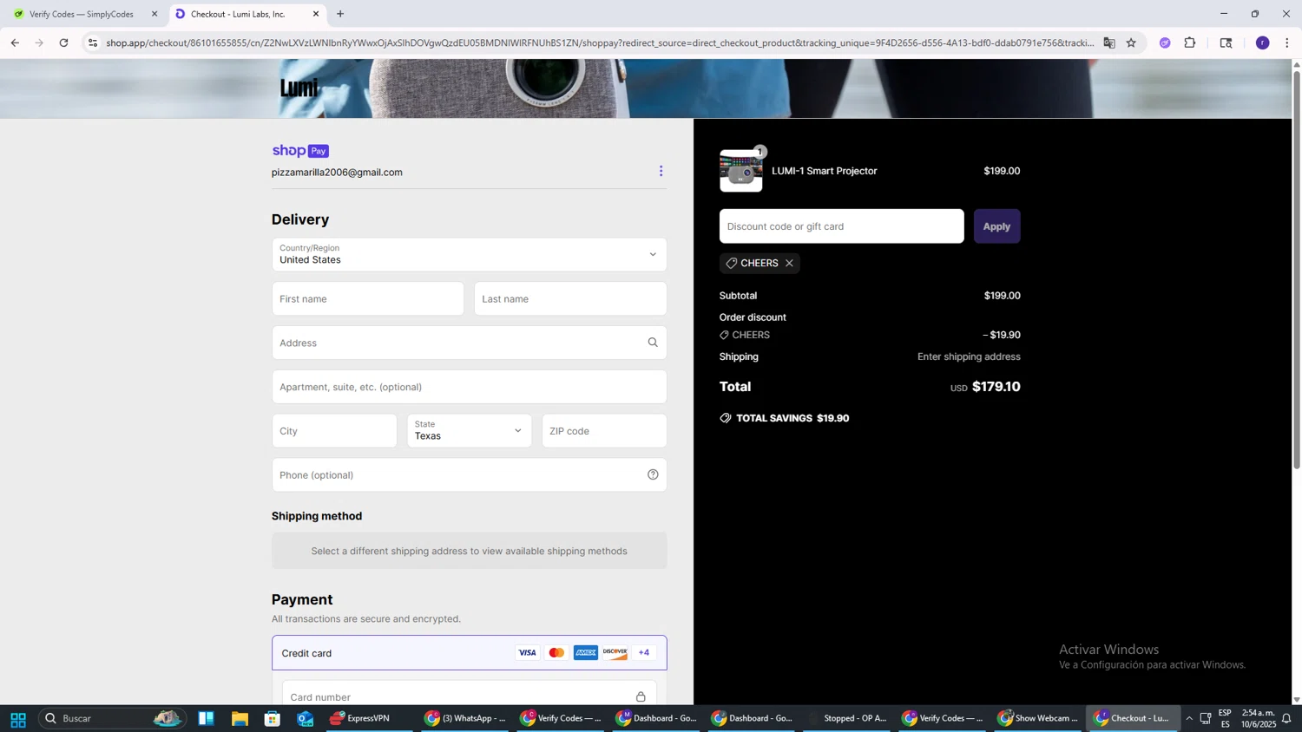This screenshot has width=1302, height=732.
Task: Click the LUMI-1 Smart Projector thumbnail
Action: [x=741, y=171]
